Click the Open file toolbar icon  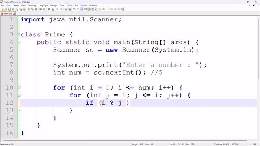6,9
